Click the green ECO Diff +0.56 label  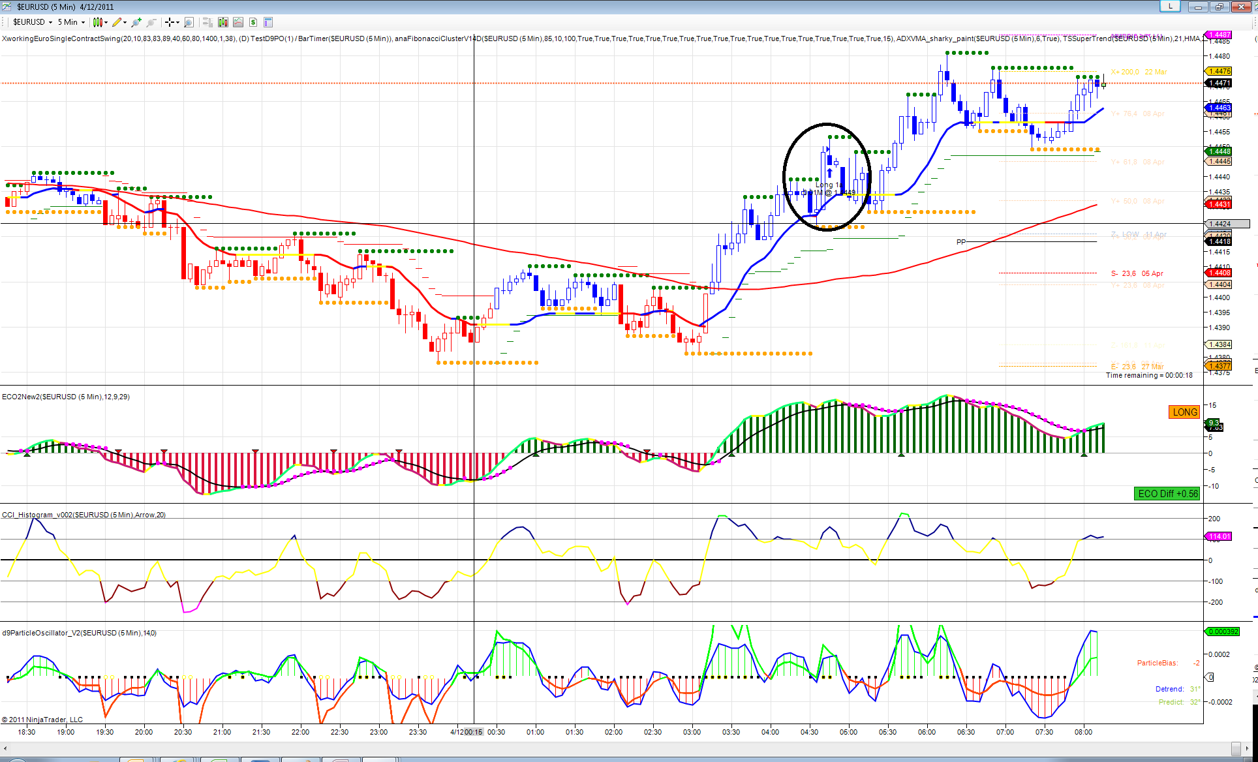coord(1167,494)
